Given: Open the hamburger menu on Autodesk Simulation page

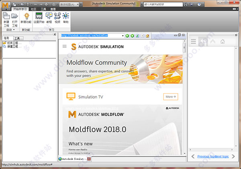Looking at the screenshot, I should pyautogui.click(x=65, y=46).
